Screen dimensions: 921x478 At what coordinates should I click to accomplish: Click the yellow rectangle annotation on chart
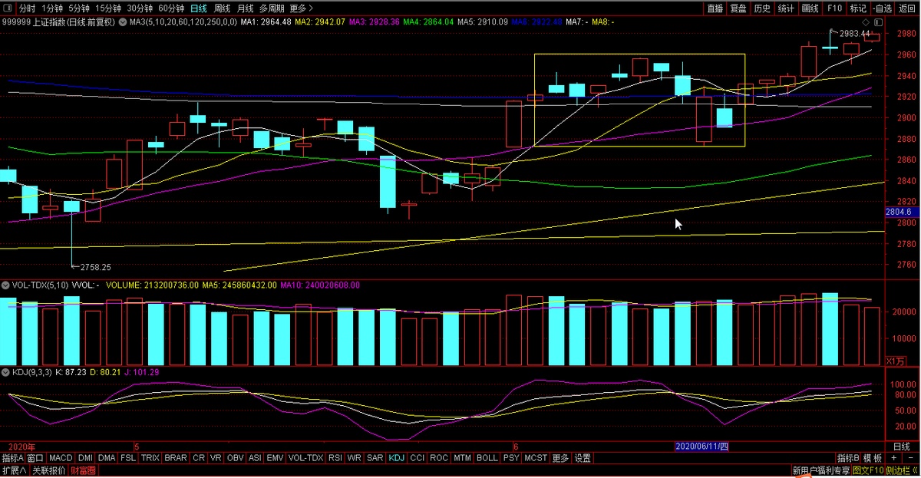click(x=639, y=54)
